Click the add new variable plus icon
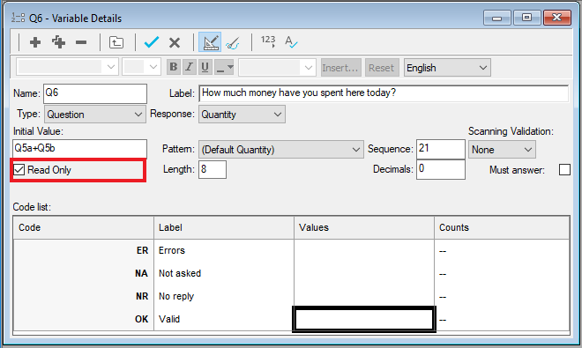582x348 pixels. click(35, 42)
